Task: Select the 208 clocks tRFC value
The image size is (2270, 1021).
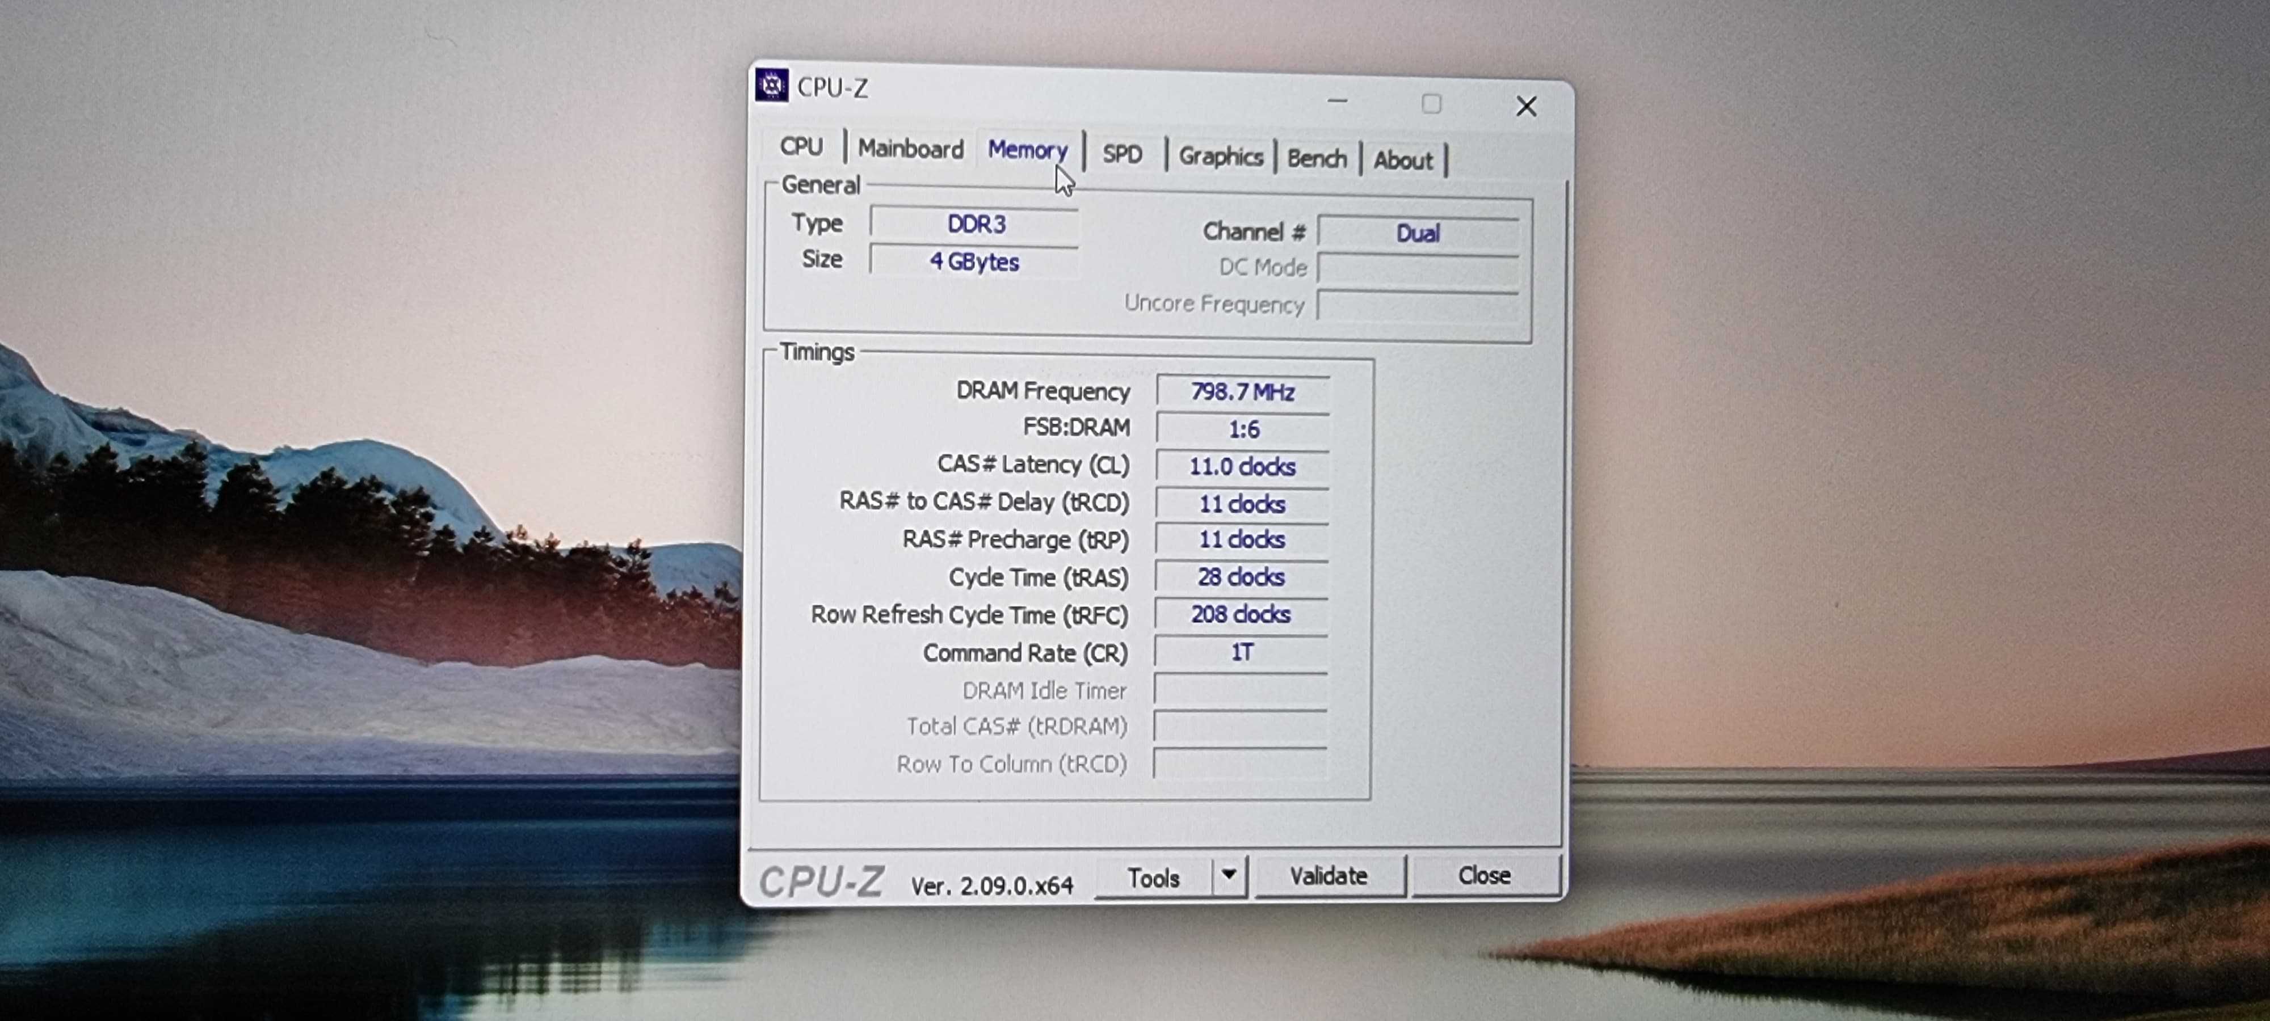Action: [1241, 614]
